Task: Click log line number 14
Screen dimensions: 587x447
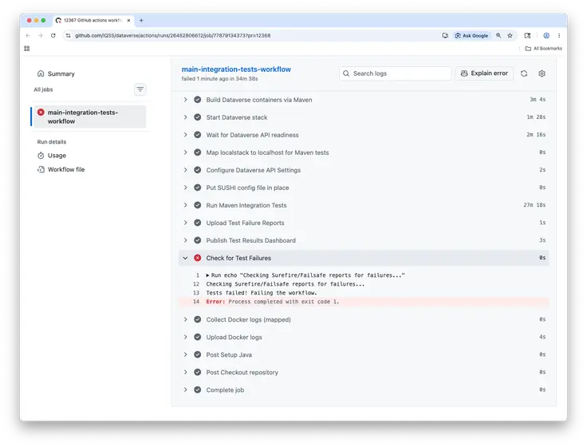Action: point(196,302)
